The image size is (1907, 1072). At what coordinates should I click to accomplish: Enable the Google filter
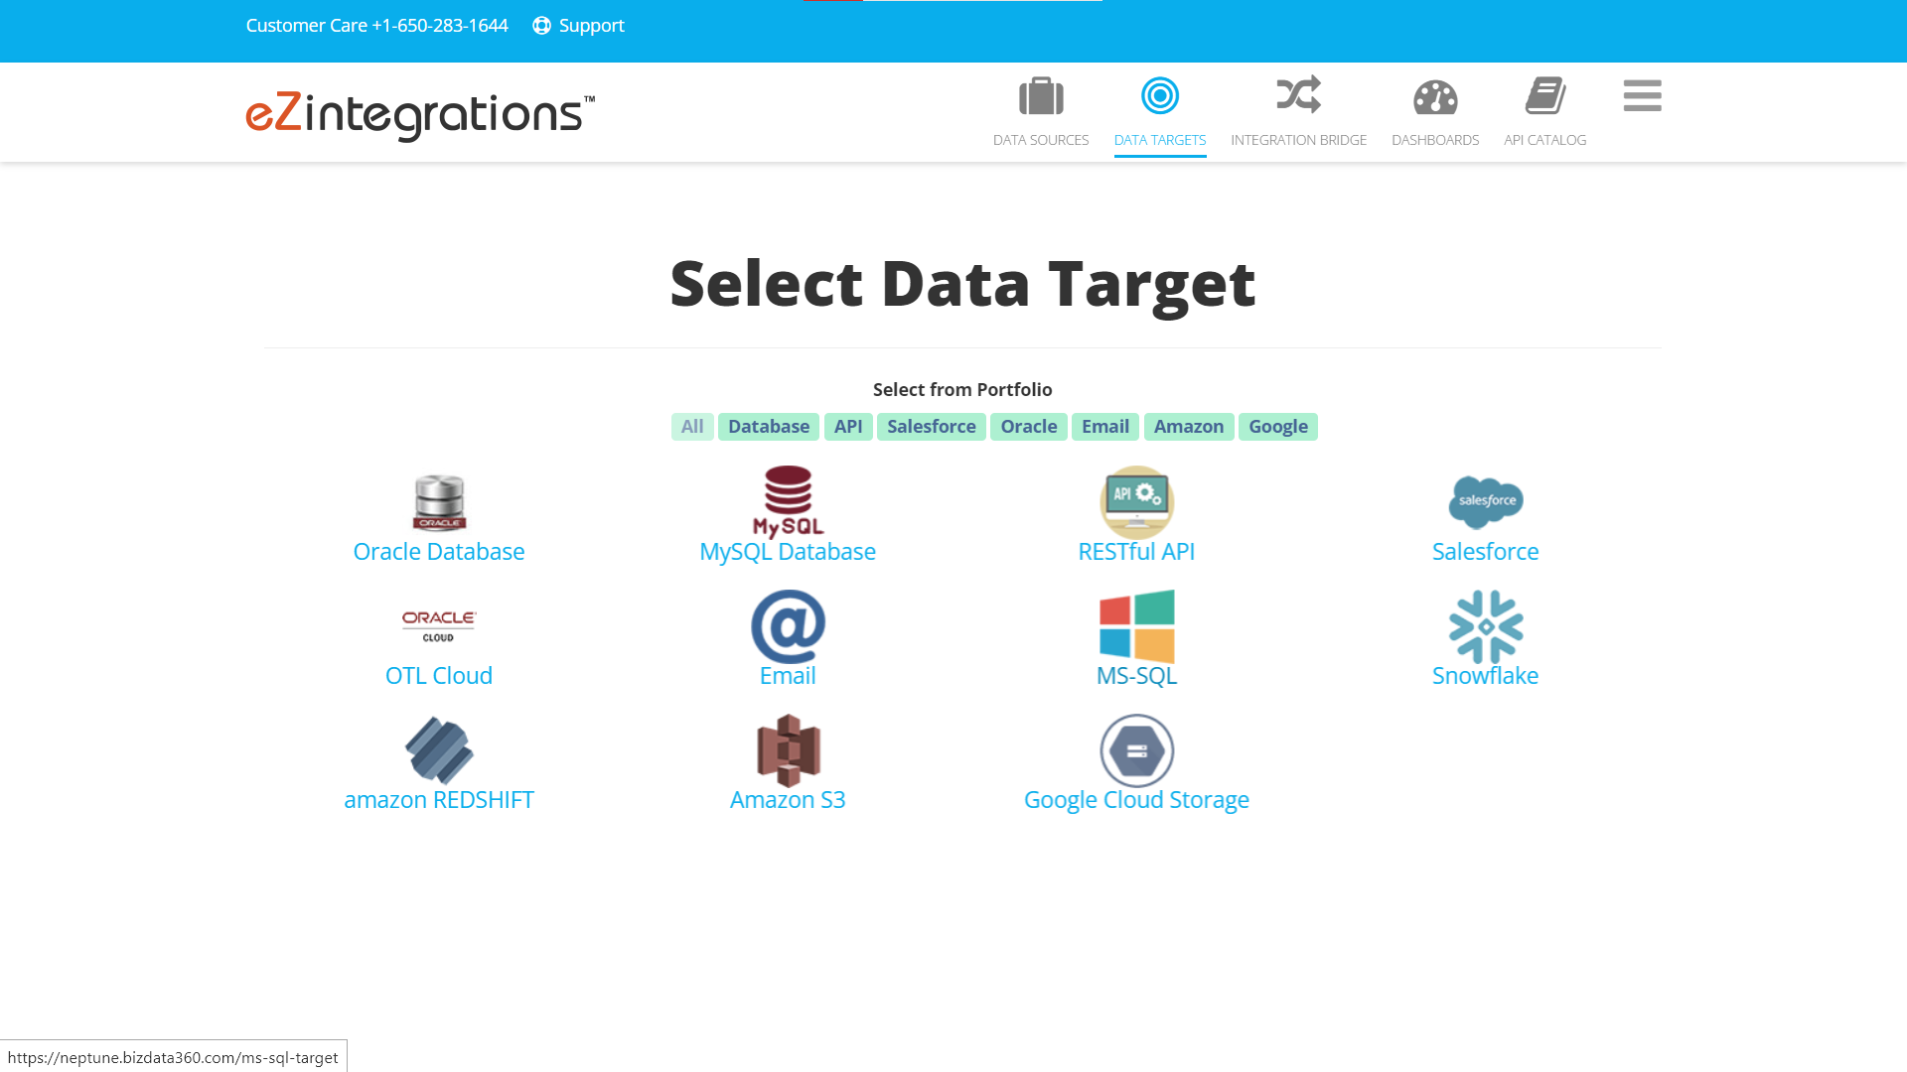pos(1278,426)
